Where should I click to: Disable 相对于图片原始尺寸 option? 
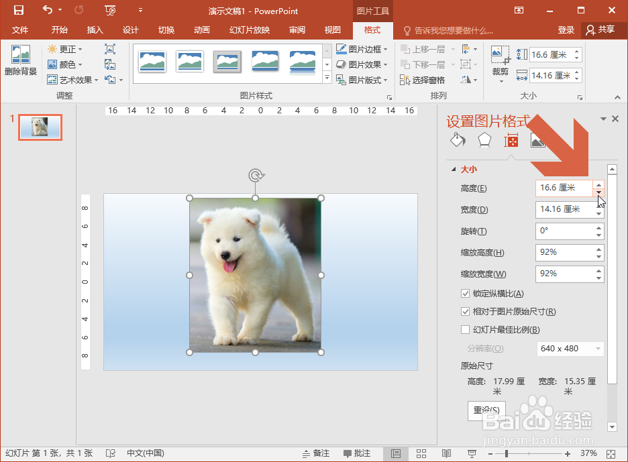466,311
